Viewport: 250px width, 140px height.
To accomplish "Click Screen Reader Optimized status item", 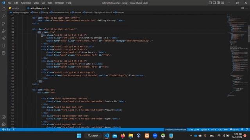I will [x=175, y=129].
